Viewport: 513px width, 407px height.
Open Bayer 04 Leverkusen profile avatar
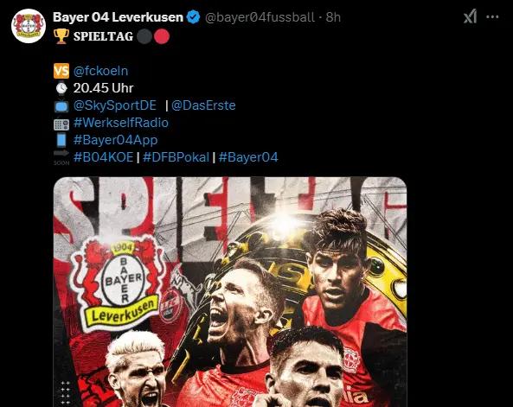point(29,26)
